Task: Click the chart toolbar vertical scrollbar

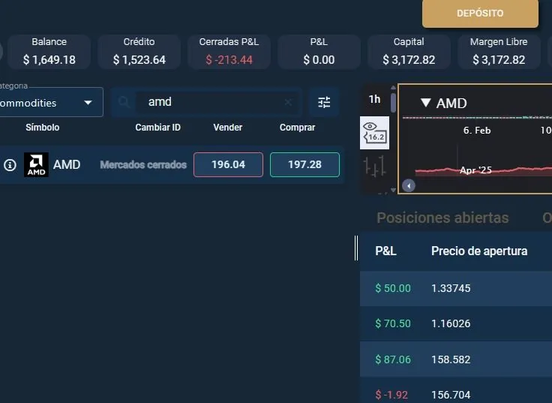Action: 393,103
